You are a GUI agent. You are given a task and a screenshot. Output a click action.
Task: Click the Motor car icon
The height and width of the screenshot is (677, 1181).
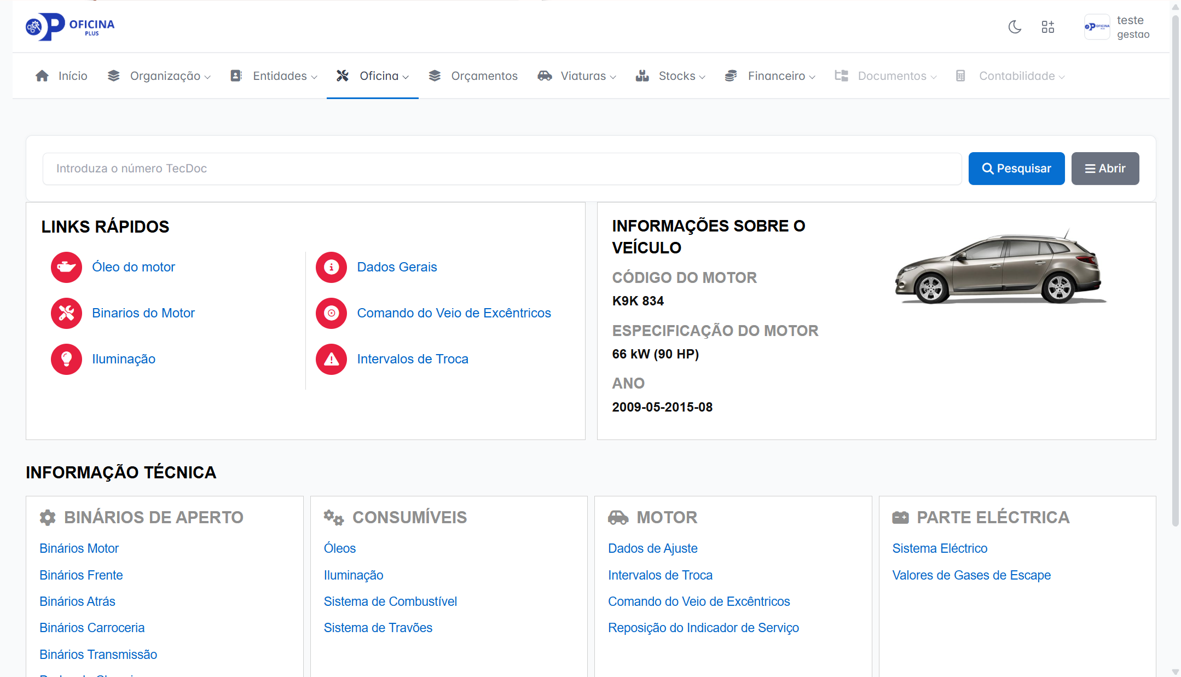point(618,518)
